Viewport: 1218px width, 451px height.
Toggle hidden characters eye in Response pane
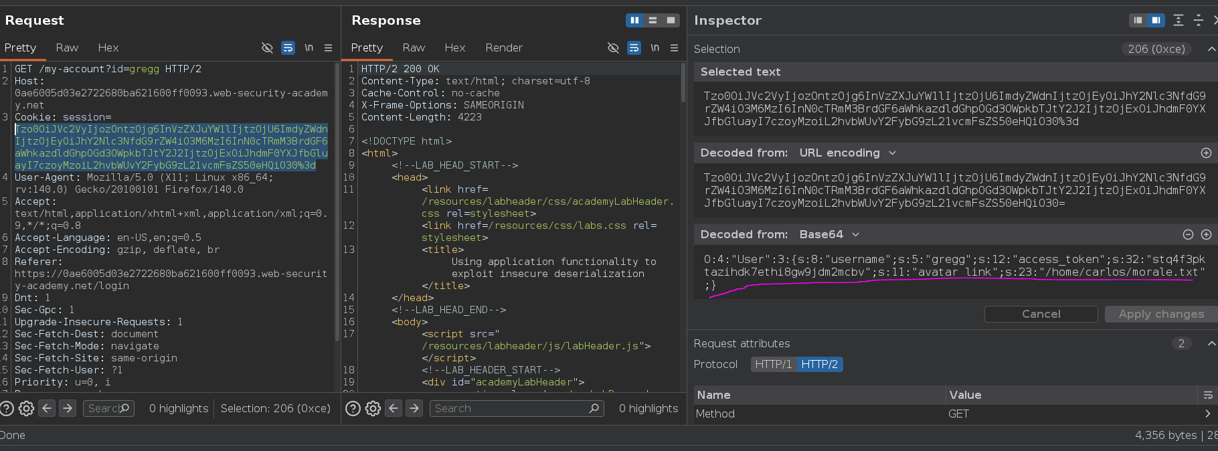(613, 48)
